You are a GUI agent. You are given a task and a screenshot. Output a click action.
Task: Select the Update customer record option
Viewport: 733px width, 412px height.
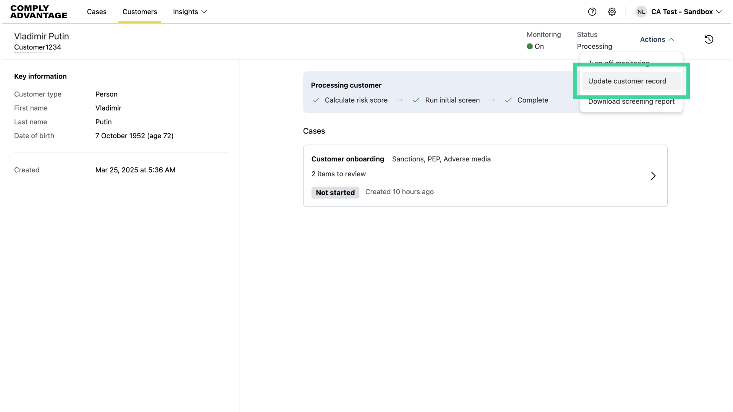click(x=627, y=81)
